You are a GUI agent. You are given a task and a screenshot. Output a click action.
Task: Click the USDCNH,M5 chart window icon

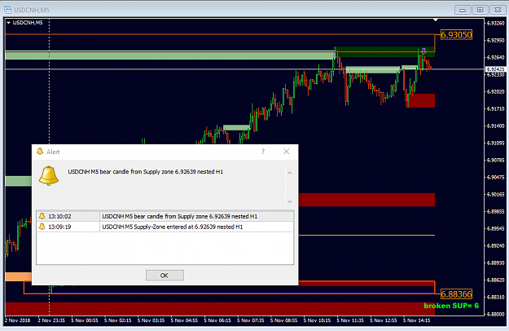(x=8, y=10)
